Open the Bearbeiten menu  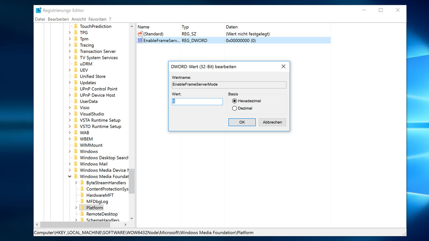tap(58, 19)
